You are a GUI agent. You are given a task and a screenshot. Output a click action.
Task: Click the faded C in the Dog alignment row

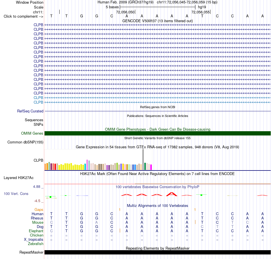202,227
